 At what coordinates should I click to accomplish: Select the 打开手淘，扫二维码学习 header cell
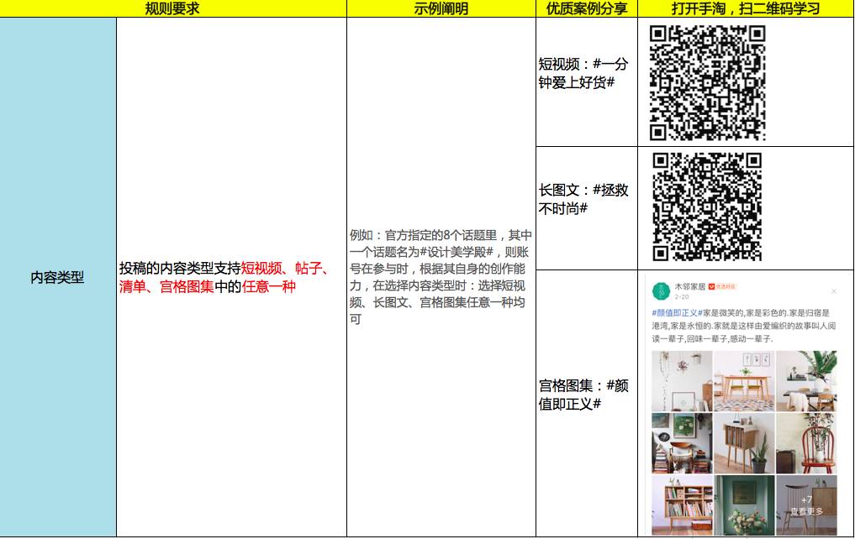click(745, 8)
